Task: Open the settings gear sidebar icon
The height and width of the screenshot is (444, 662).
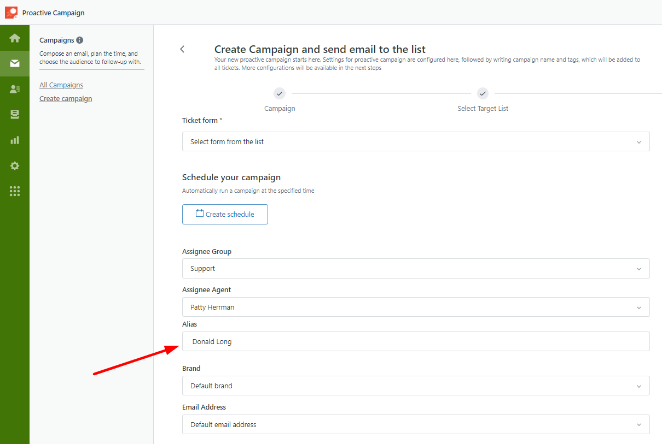Action: pyautogui.click(x=15, y=165)
